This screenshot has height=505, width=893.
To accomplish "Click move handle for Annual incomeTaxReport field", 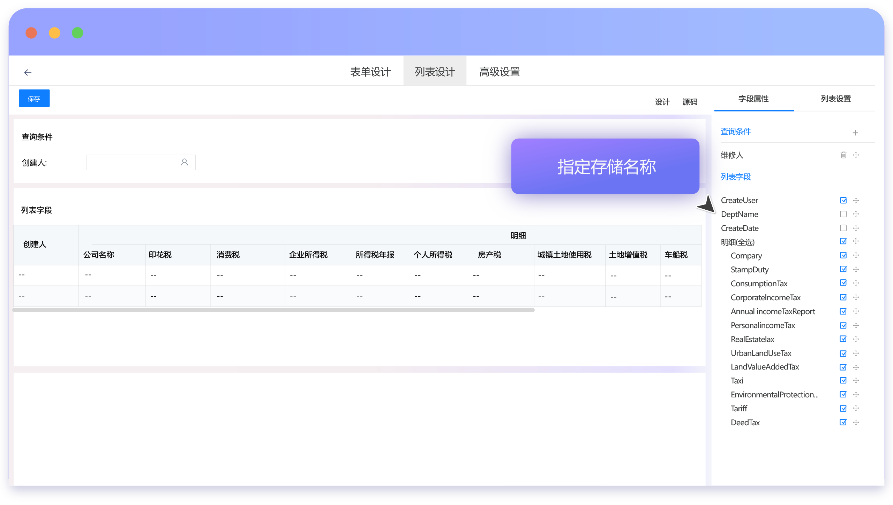I will (856, 311).
